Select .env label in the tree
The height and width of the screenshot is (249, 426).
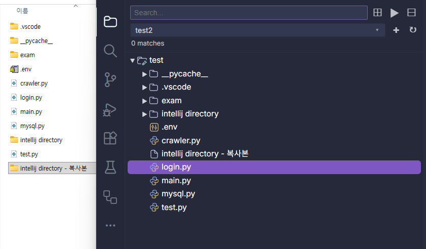point(170,127)
